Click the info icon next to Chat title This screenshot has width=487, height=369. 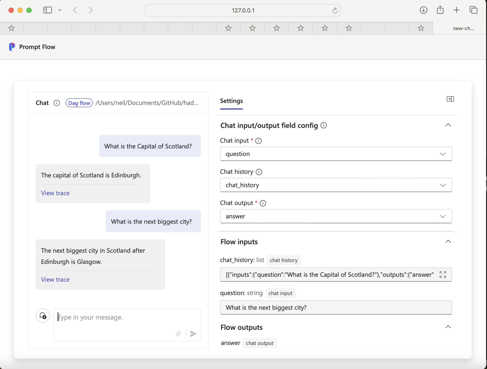(x=56, y=103)
